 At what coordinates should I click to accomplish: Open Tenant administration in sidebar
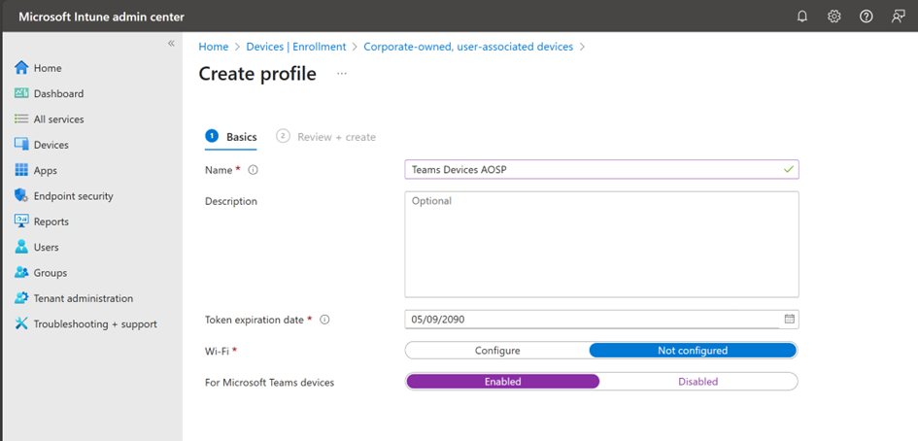click(84, 298)
